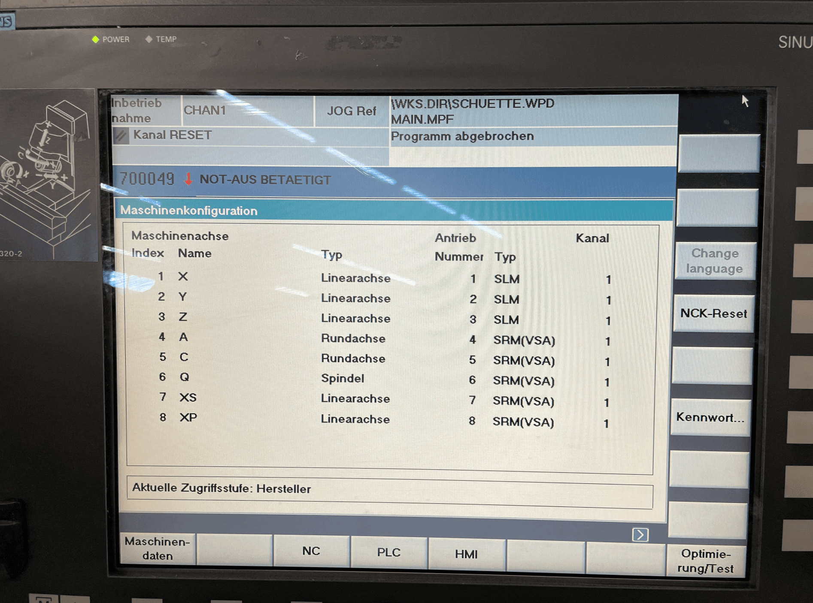Viewport: 813px width, 603px height.
Task: Click the JOG Ref mode indicator
Action: [x=351, y=111]
